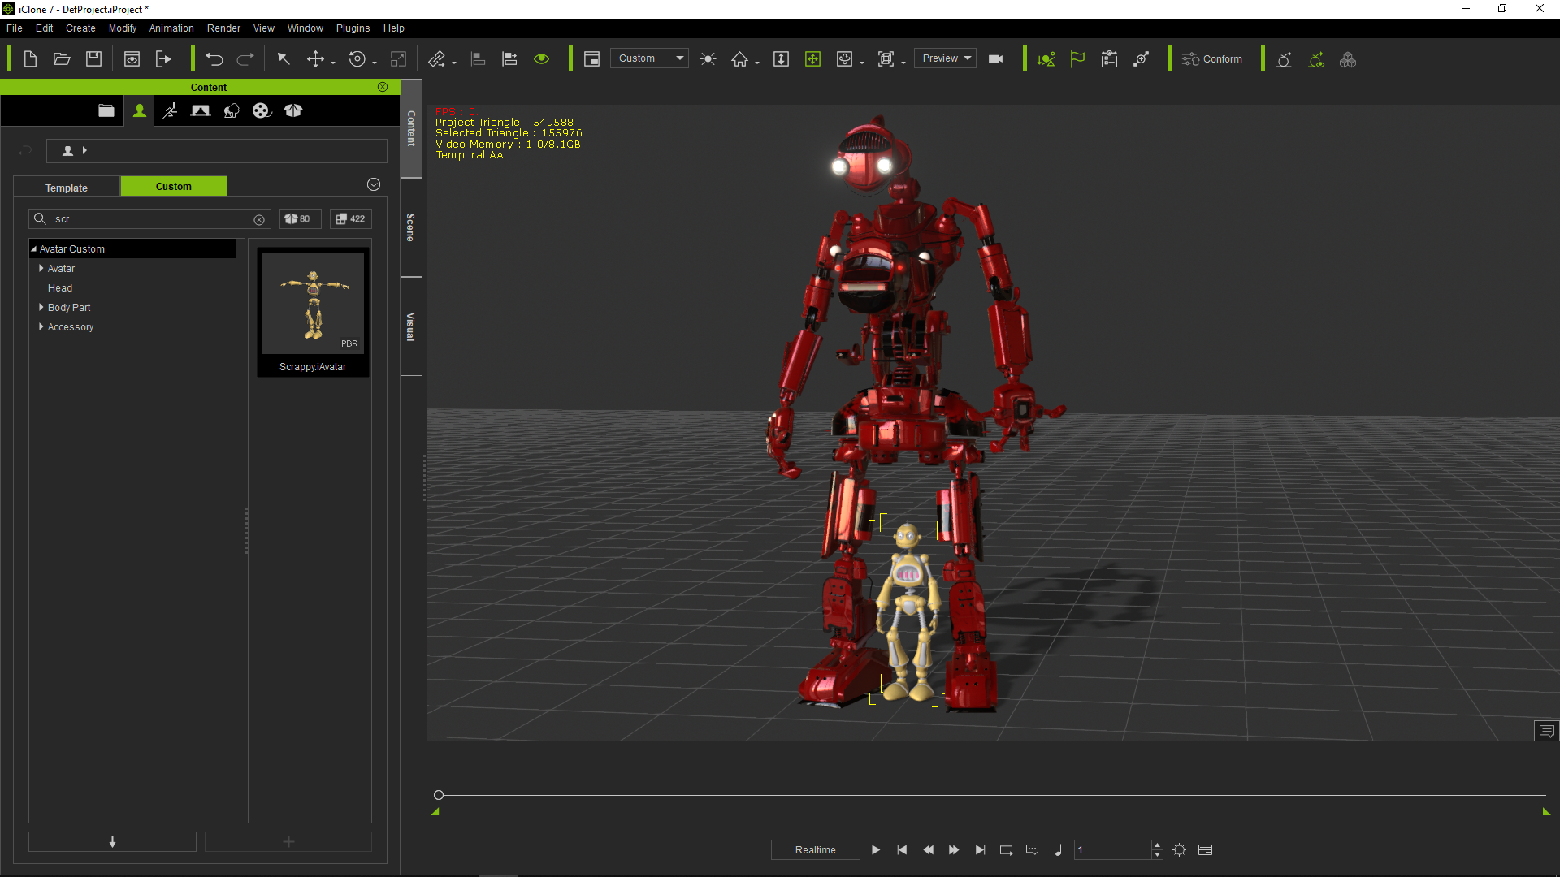Redo the last undone action
This screenshot has width=1560, height=877.
coord(245,59)
